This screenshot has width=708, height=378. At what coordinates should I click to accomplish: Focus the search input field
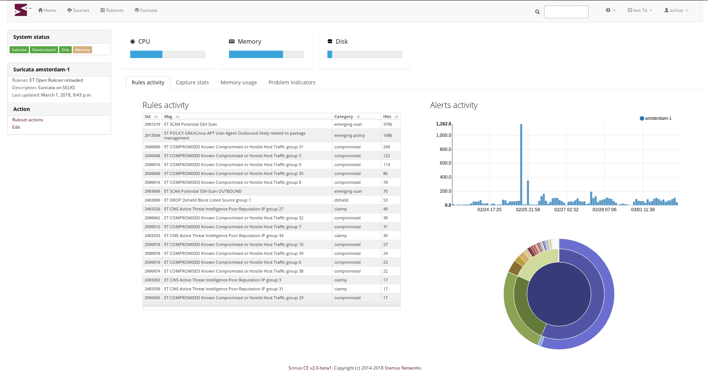(566, 12)
